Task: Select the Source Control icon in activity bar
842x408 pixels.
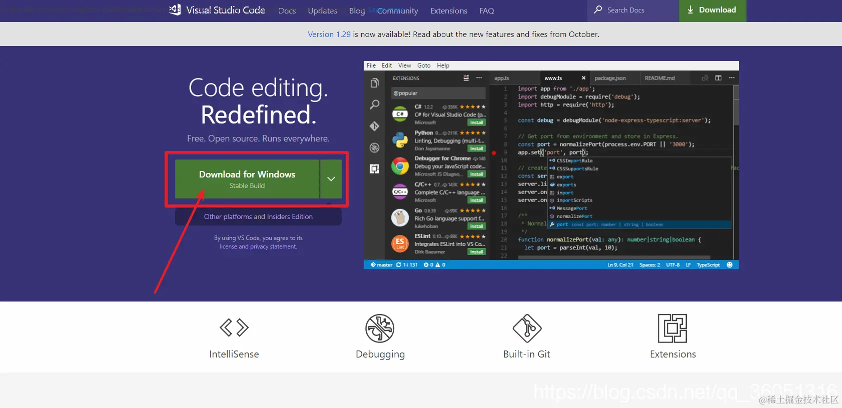Action: click(x=374, y=126)
